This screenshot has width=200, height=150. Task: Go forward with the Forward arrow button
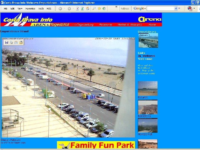[x=69, y=9]
